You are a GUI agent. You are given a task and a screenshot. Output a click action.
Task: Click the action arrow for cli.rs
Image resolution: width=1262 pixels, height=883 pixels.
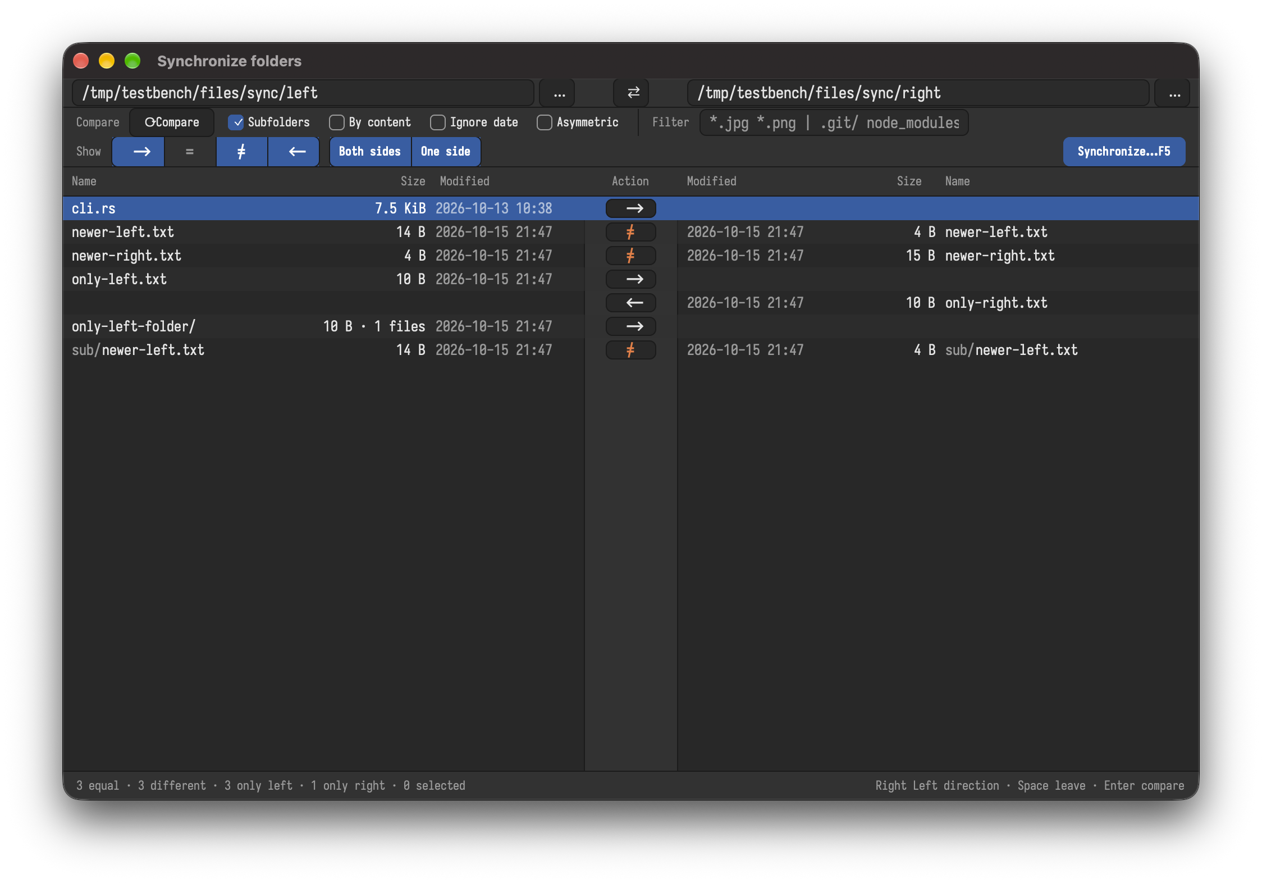631,208
